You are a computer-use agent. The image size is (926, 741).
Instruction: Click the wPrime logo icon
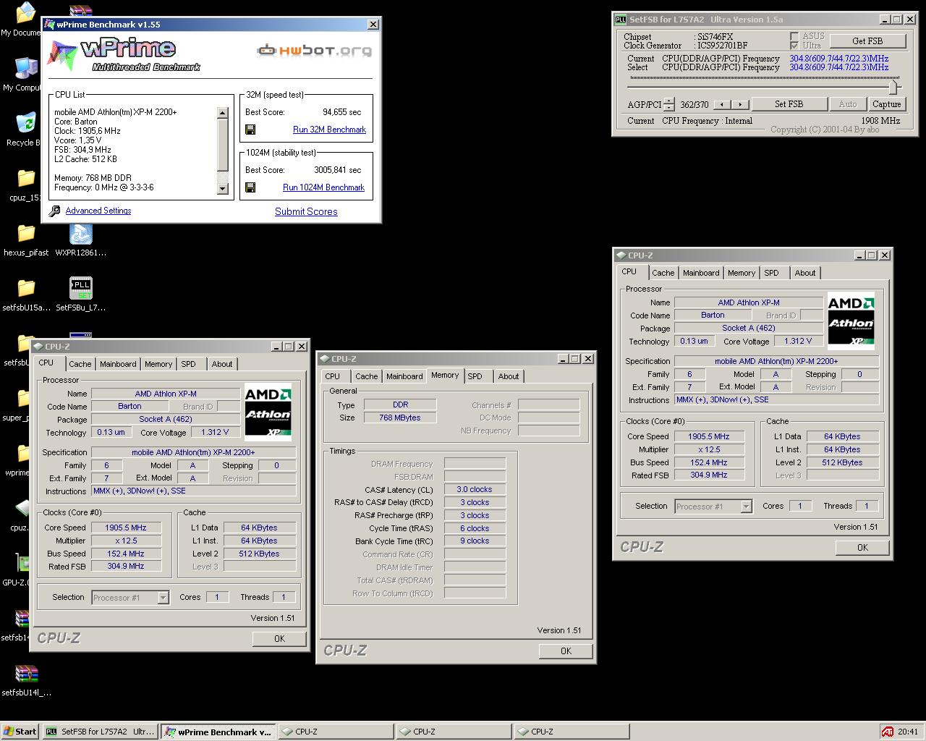62,54
